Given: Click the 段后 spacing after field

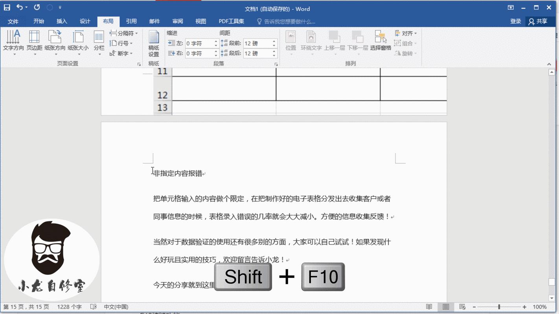Looking at the screenshot, I should [257, 53].
